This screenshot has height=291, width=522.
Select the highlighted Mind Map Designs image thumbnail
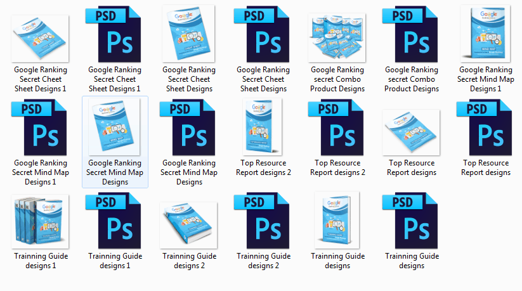click(115, 129)
